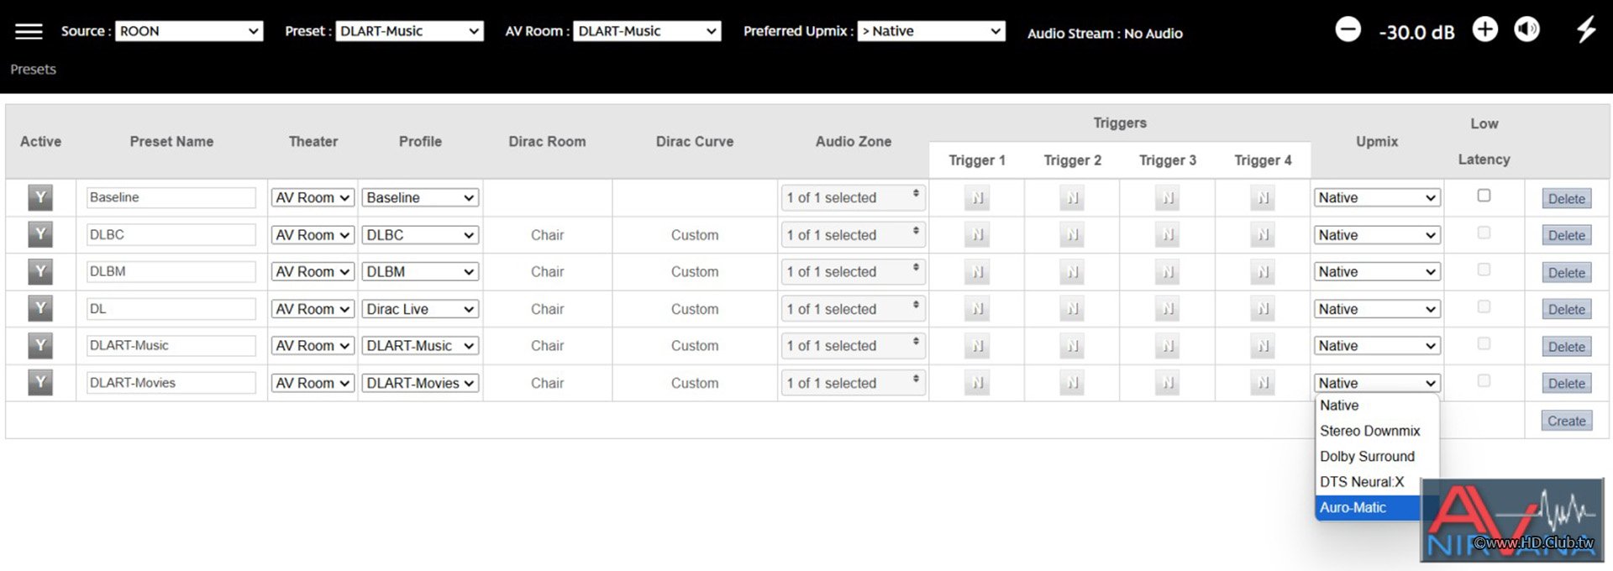Toggle Trigger 3 for DL row

[1167, 309]
